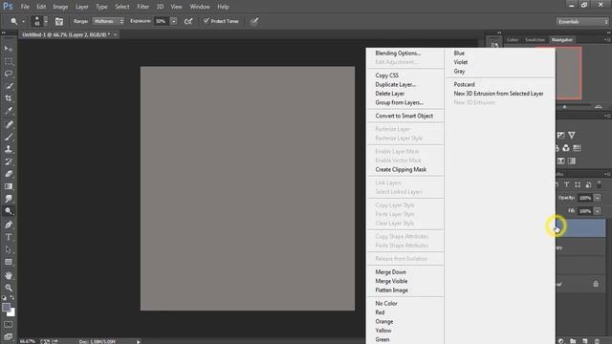Open the Essentials workspace dropdown
Image resolution: width=612 pixels, height=344 pixels.
tap(582, 22)
